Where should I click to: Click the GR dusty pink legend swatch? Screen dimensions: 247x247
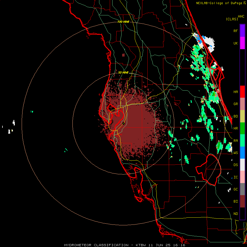tap(242, 104)
